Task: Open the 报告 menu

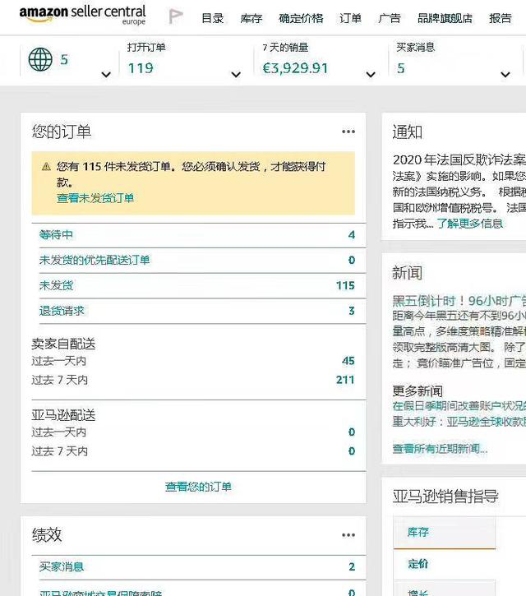Action: coord(501,18)
